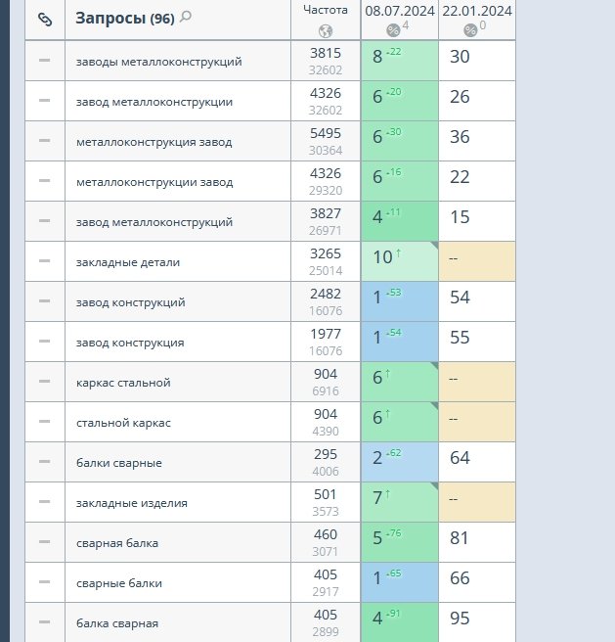The image size is (615, 642).
Task: Open the search magnifier next to Запросы
Action: click(x=186, y=17)
